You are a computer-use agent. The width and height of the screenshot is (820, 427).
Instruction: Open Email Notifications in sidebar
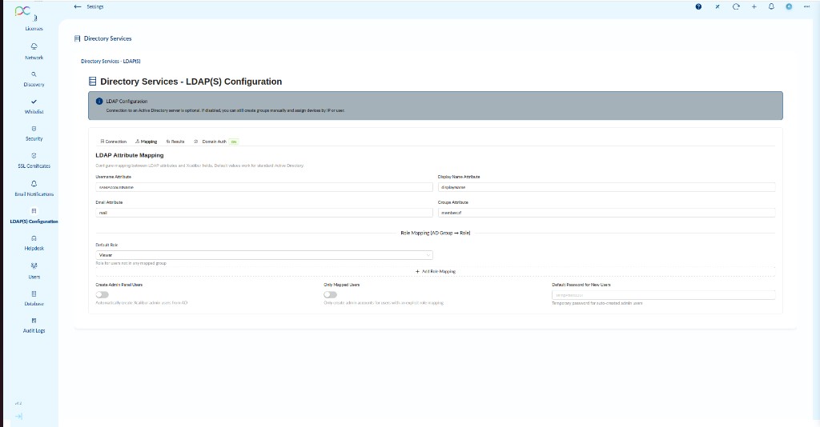tap(34, 189)
